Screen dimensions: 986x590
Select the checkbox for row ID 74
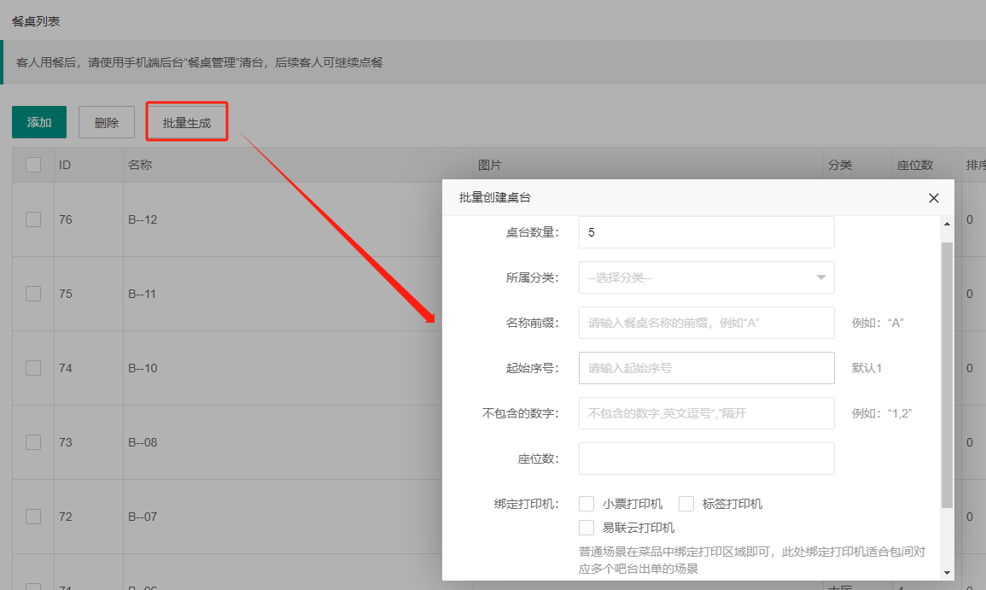point(33,368)
